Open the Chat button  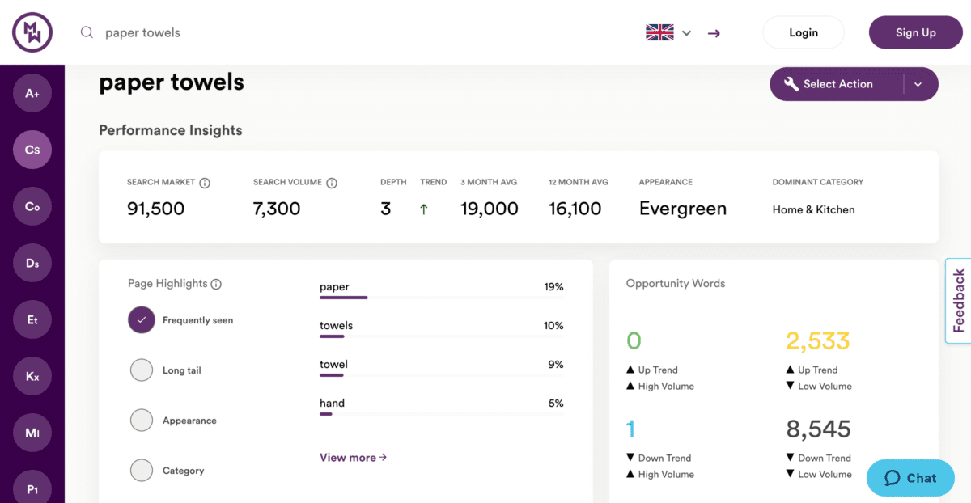910,478
